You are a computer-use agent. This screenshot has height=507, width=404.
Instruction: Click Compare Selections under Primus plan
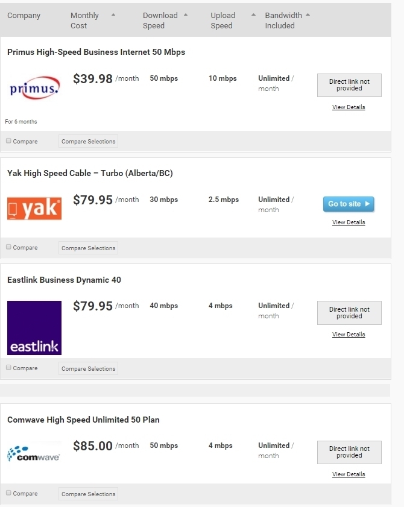pyautogui.click(x=88, y=141)
